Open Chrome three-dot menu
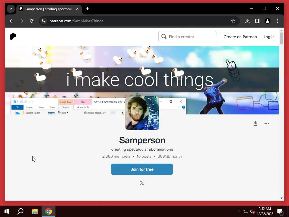289x217 pixels. click(x=278, y=21)
